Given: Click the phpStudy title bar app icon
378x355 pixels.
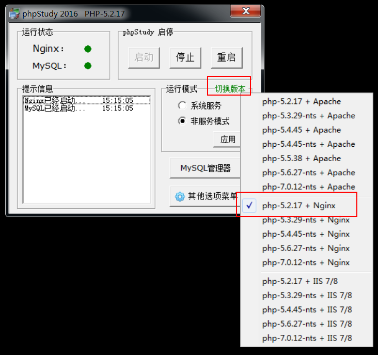Looking at the screenshot, I should [x=14, y=13].
